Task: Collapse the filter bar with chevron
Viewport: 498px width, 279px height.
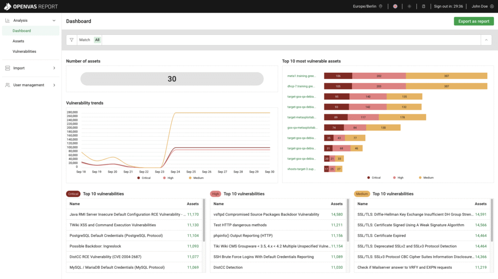Action: pyautogui.click(x=486, y=40)
